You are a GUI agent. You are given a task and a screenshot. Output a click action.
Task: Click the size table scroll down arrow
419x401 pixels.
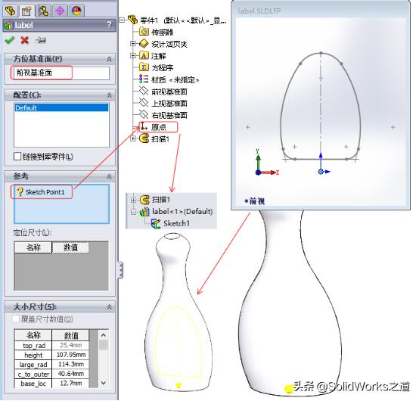click(x=104, y=384)
